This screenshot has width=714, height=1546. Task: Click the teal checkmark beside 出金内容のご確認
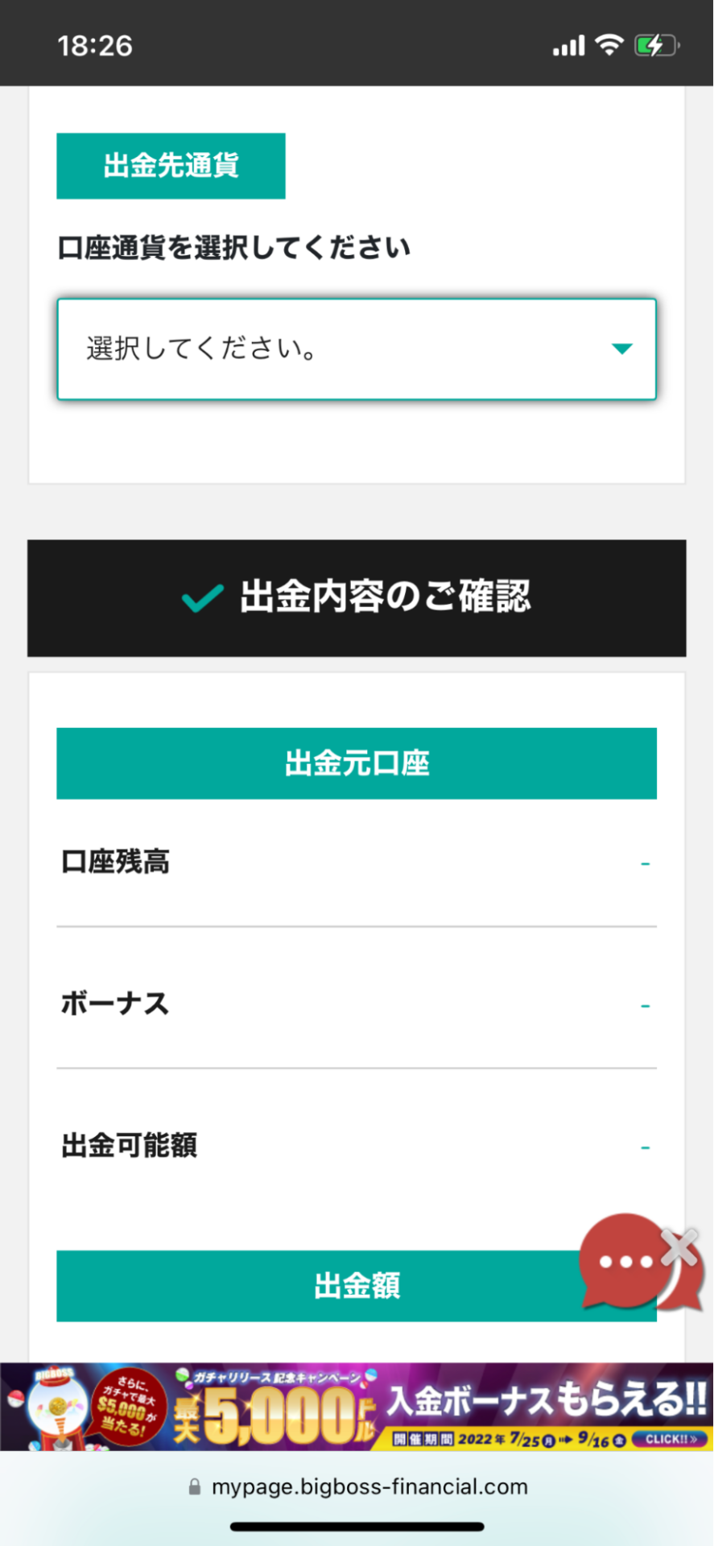click(x=202, y=597)
